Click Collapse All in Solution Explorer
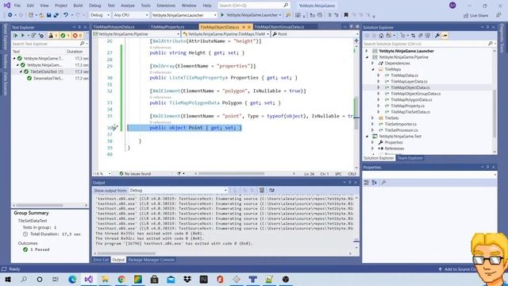Viewport: 508px width, 286px height. tap(421, 35)
